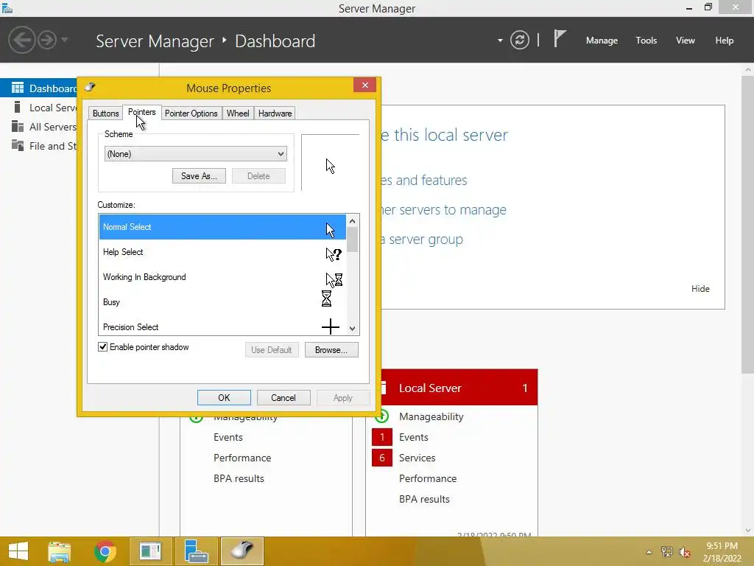Viewport: 754px width, 566px height.
Task: Click the down arrow of the Customize list scrollbar
Action: click(x=353, y=329)
